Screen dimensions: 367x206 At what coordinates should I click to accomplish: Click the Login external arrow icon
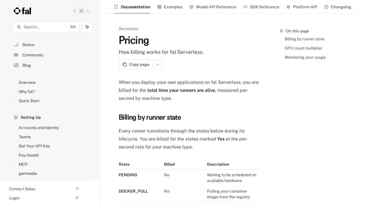(x=77, y=198)
